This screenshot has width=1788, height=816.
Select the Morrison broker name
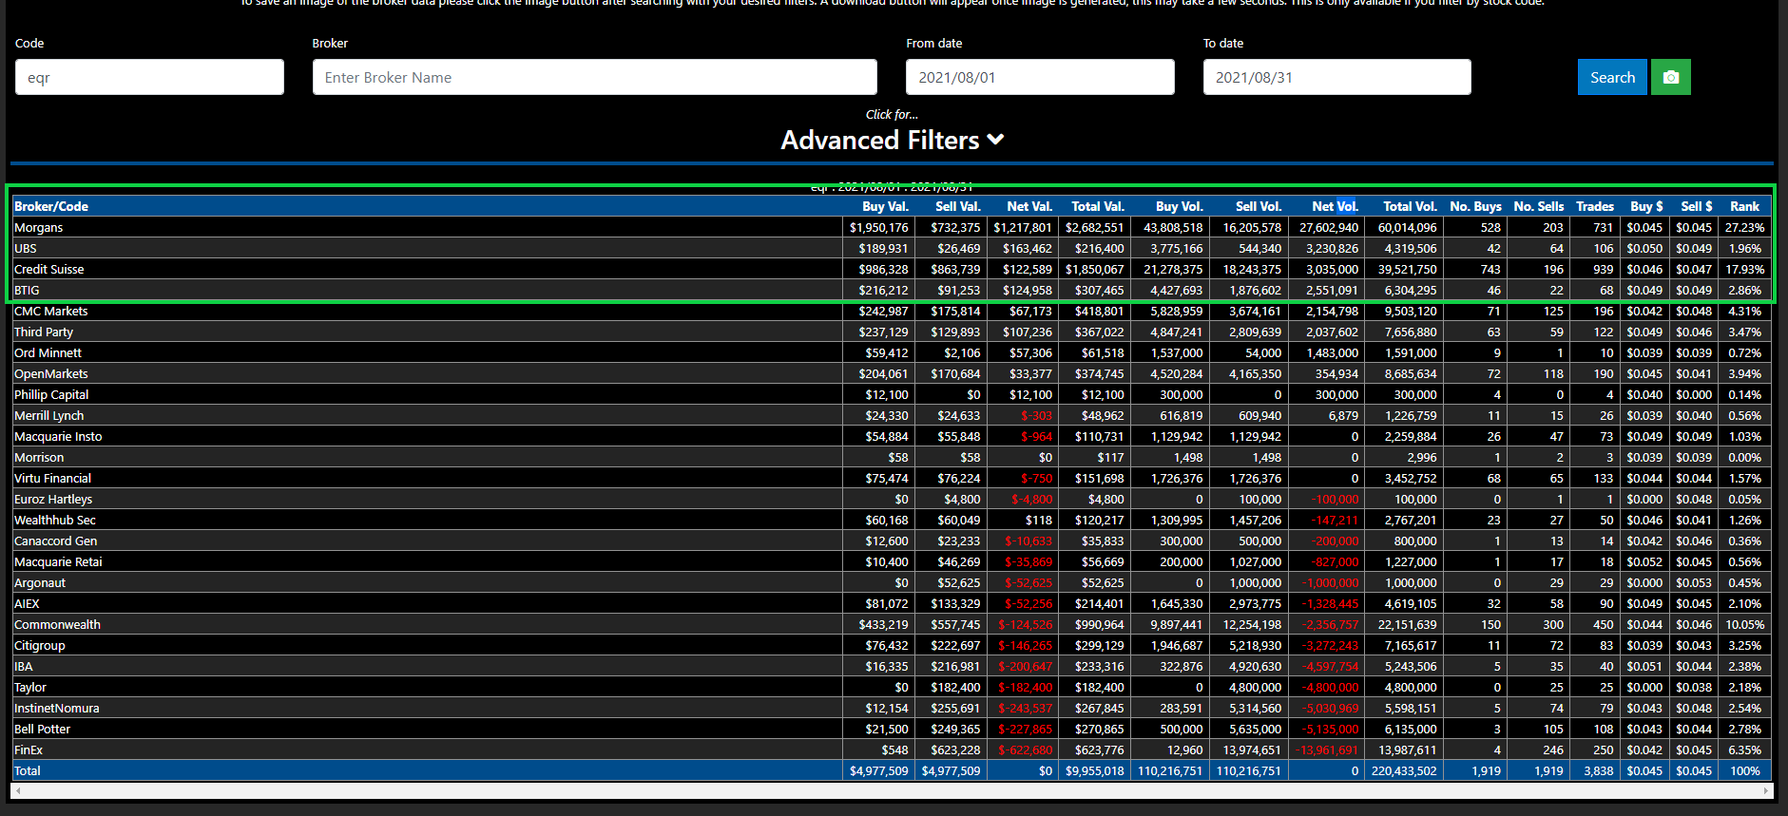pos(39,458)
